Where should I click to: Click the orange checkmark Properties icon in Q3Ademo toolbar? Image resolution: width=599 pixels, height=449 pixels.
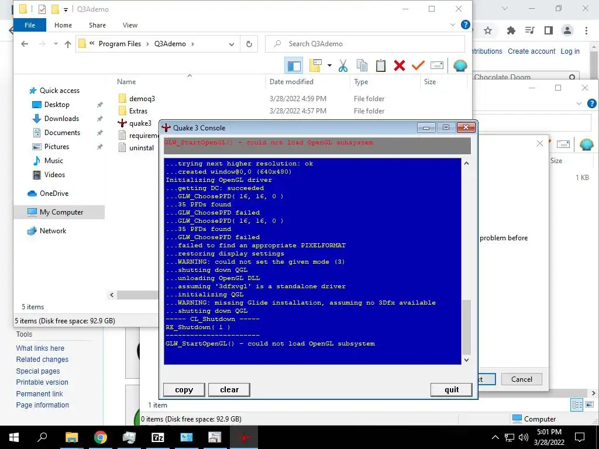(x=418, y=65)
